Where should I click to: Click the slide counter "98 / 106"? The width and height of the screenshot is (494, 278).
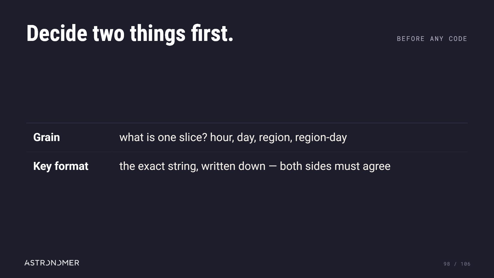[x=457, y=264]
